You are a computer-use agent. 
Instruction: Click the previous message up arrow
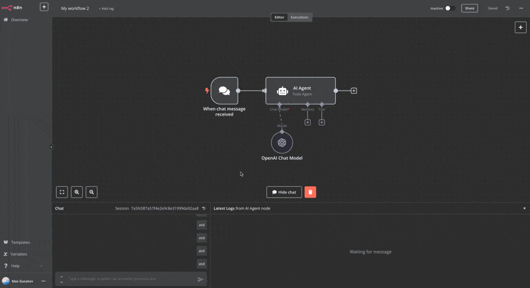[x=62, y=277]
